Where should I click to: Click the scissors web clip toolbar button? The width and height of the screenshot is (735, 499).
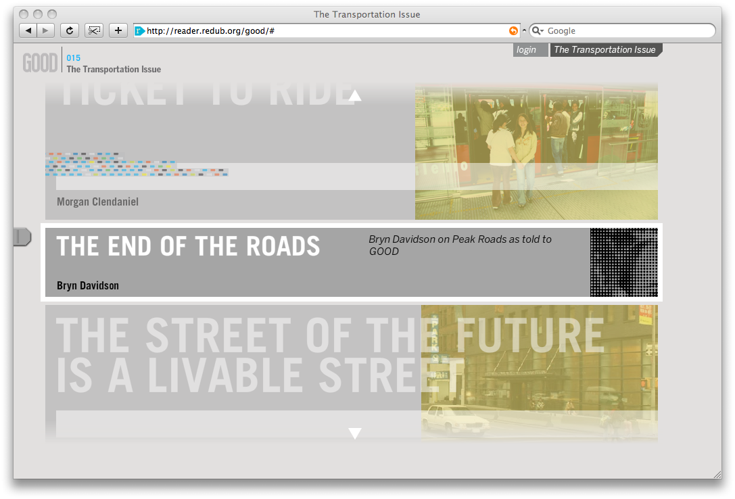(94, 30)
